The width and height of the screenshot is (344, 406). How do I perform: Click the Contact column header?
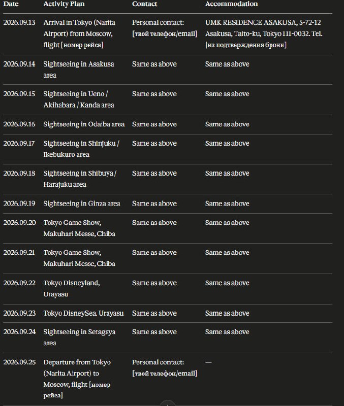coord(145,4)
